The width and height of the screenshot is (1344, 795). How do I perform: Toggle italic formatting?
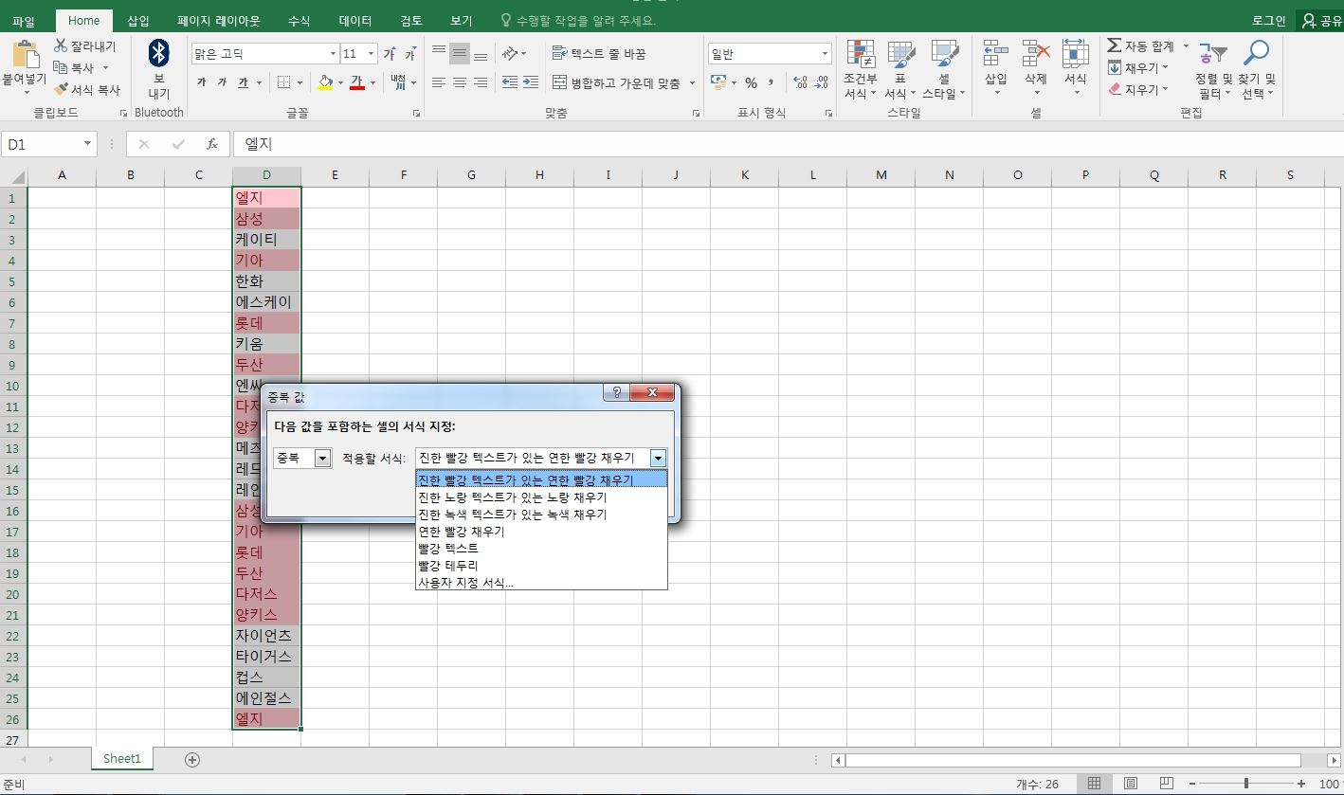222,82
